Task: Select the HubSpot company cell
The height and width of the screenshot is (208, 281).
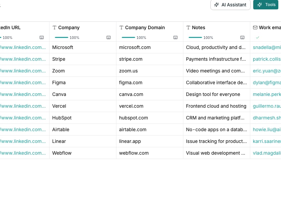Action: 83,118
